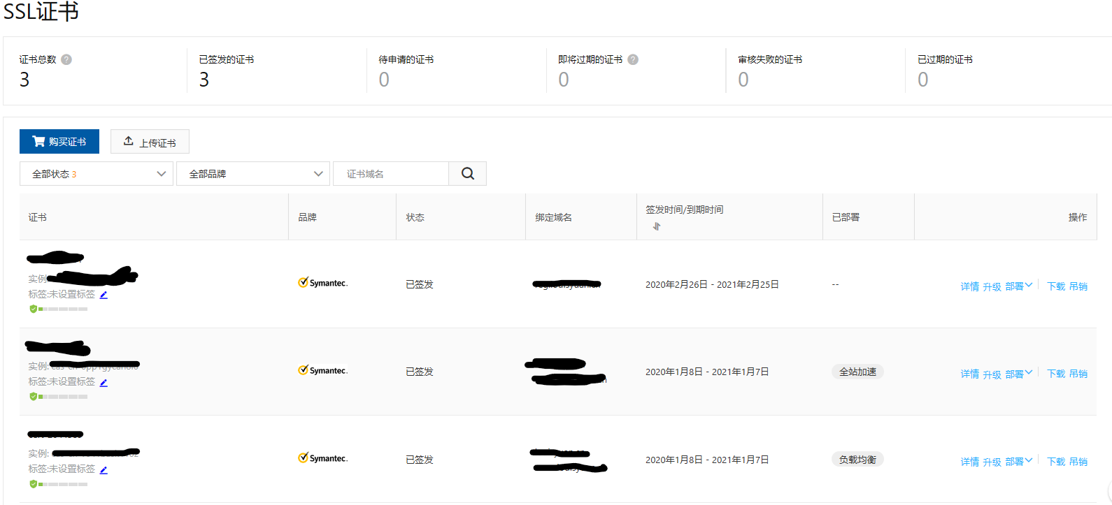Open 详情 in the 全站加速 row
This screenshot has width=1112, height=505.
click(x=969, y=374)
